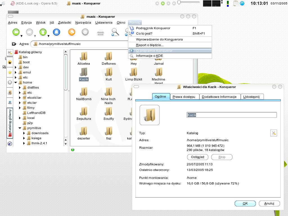
Task: Open the bookmarks star sidebar tab
Action: pyautogui.click(x=10, y=73)
